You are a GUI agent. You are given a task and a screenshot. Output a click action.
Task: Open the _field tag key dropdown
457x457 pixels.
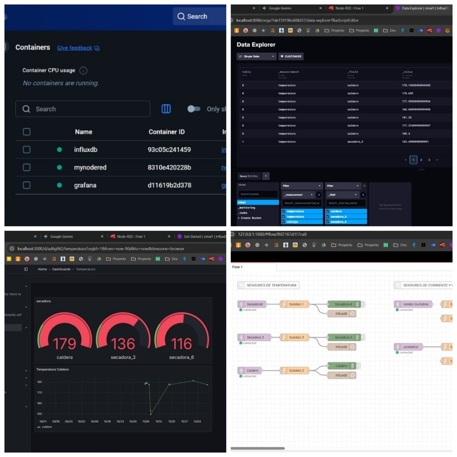342,195
